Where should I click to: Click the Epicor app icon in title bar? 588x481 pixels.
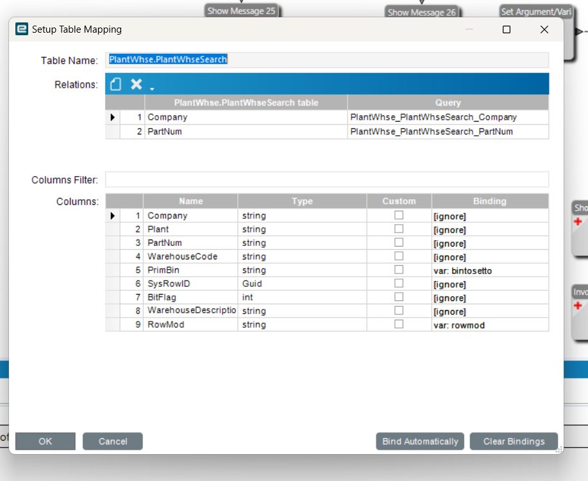click(22, 29)
